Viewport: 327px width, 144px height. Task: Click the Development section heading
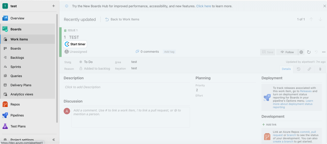pyautogui.click(x=273, y=116)
